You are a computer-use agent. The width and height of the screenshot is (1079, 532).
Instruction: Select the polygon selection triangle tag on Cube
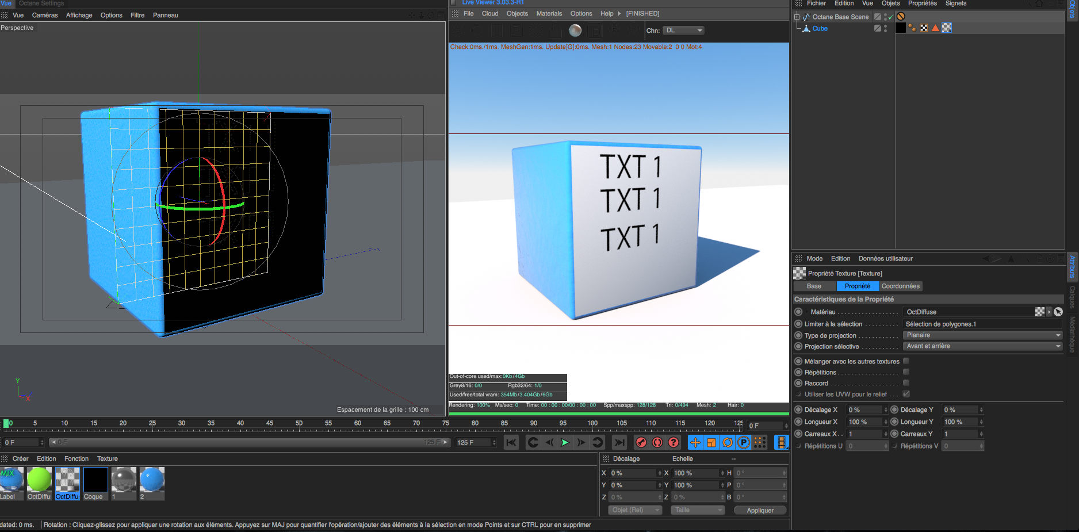point(935,28)
